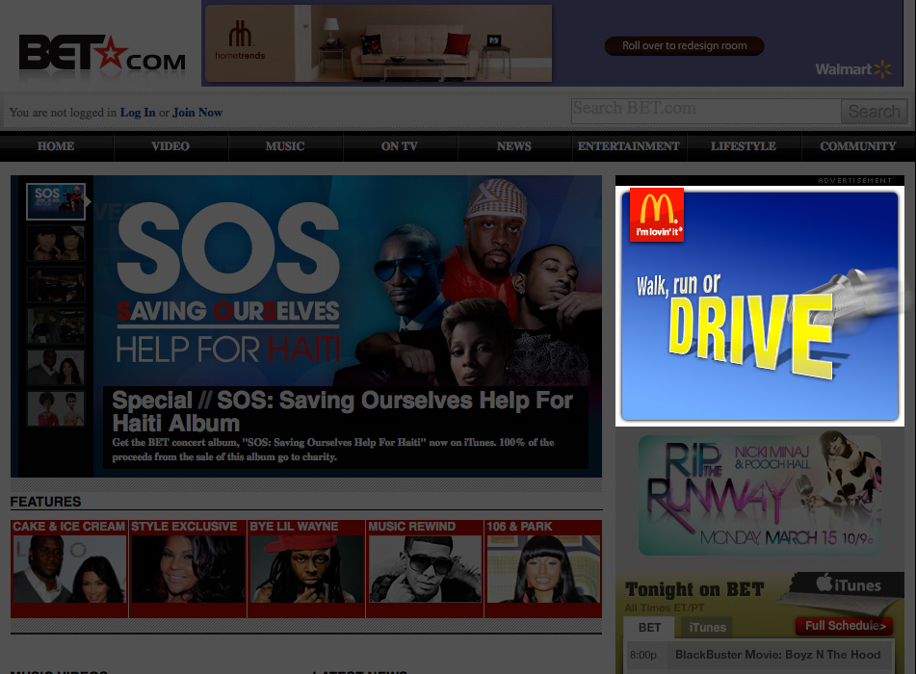Go to the Entertainment section
Image resolution: width=916 pixels, height=674 pixels.
click(629, 146)
